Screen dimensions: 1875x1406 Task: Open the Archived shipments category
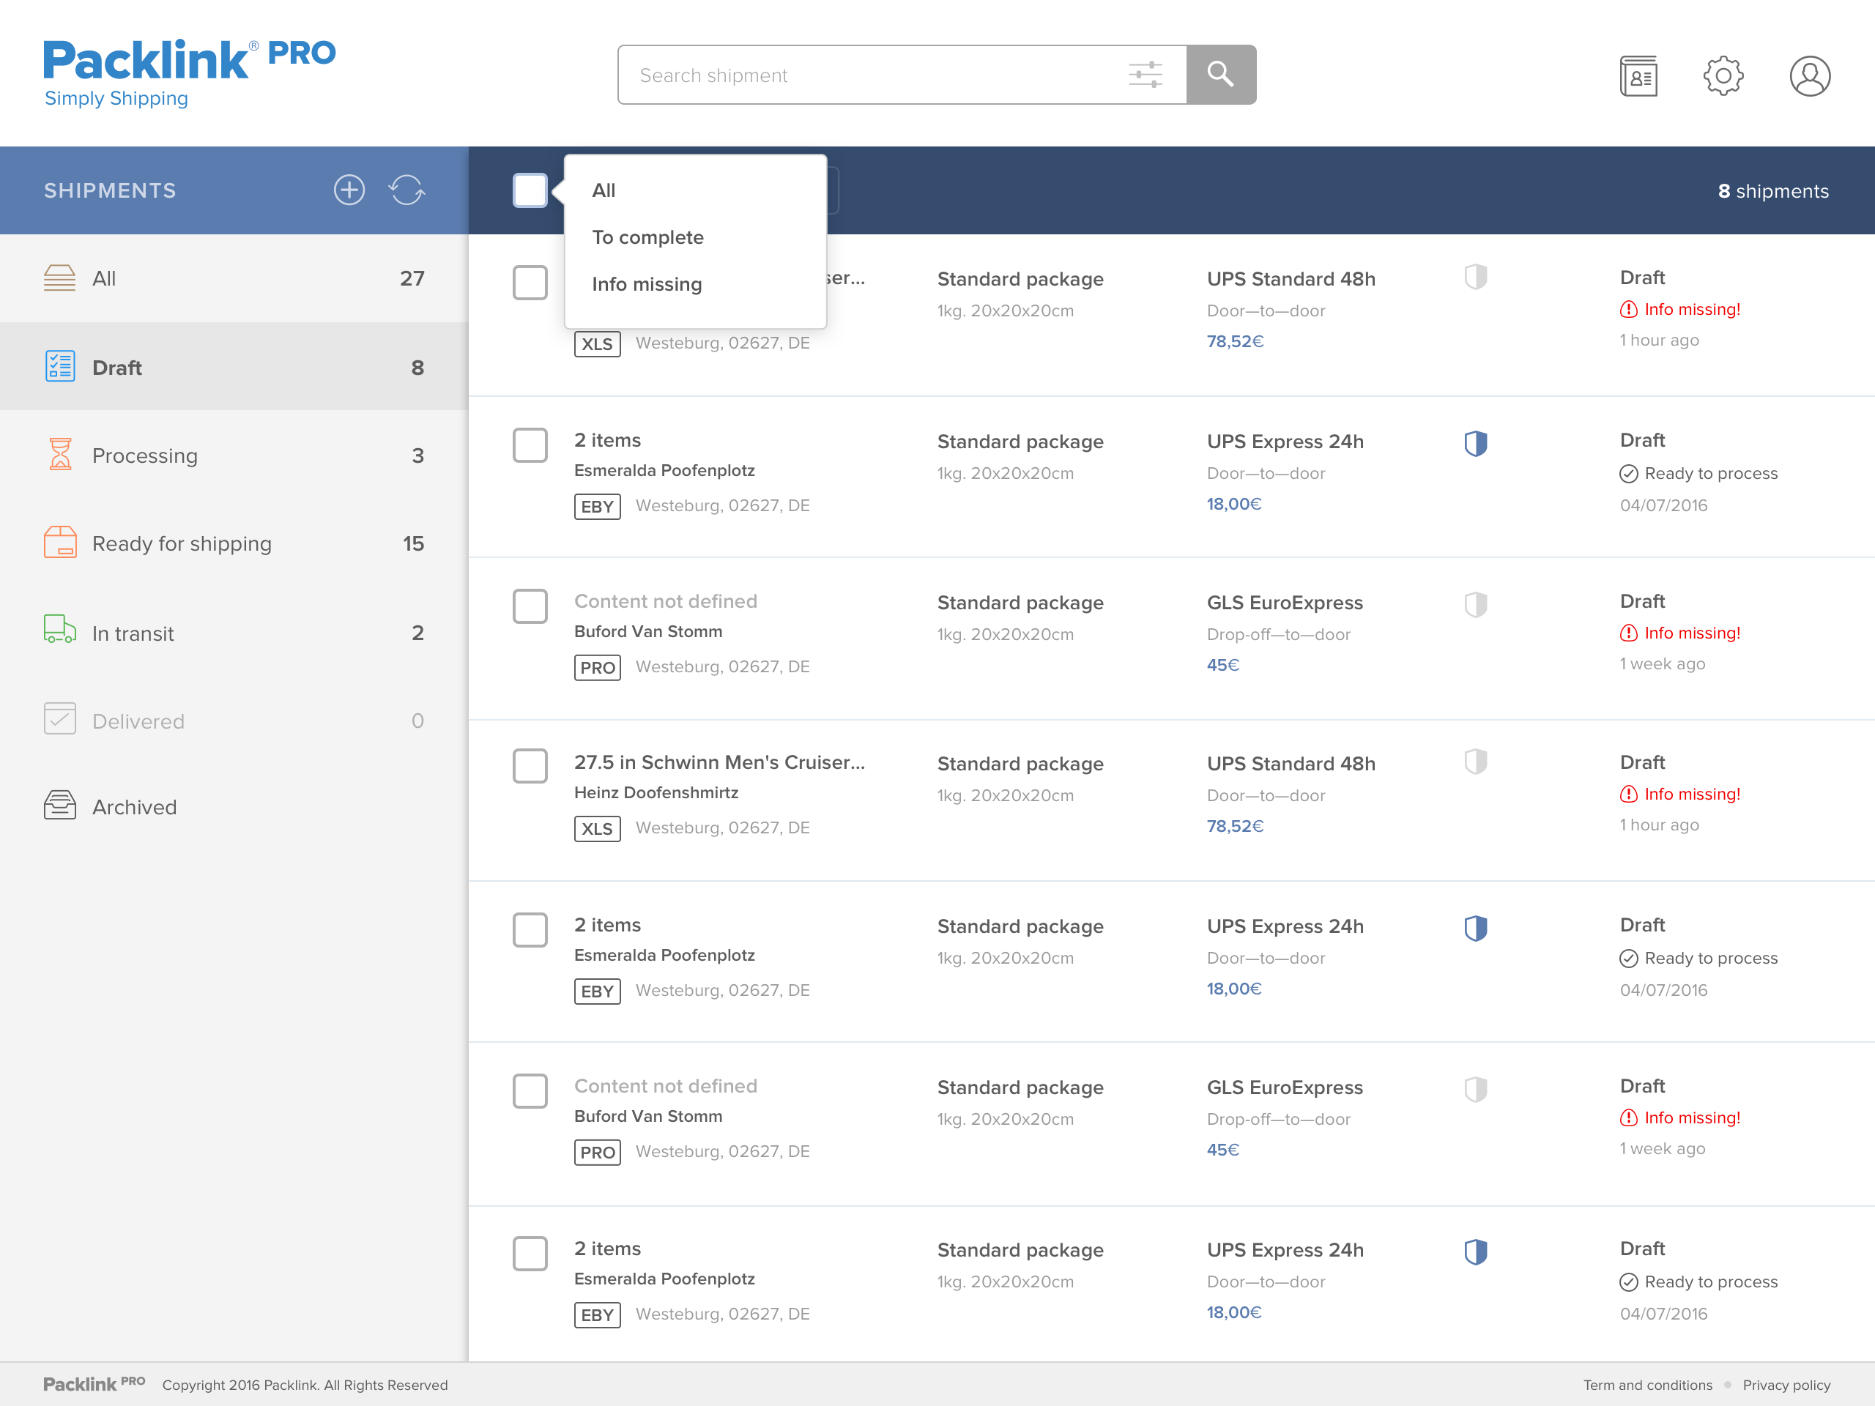[134, 807]
